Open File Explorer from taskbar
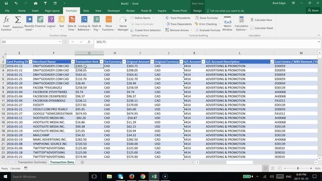The image size is (322, 181). point(109,176)
